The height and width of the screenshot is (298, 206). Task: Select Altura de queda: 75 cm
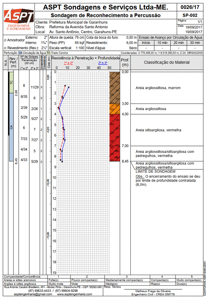66,37
